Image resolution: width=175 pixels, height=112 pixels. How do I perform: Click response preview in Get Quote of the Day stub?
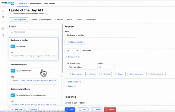click(34, 56)
